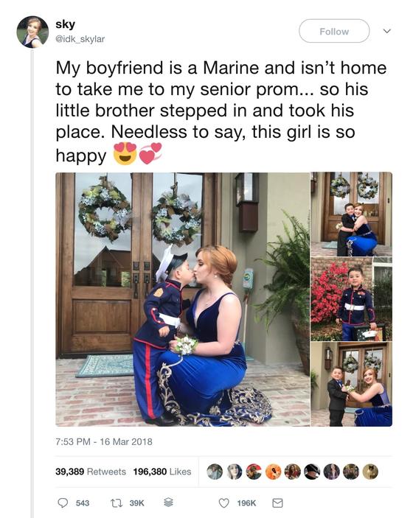
Task: Expand the tweet options chevron
Action: (387, 31)
